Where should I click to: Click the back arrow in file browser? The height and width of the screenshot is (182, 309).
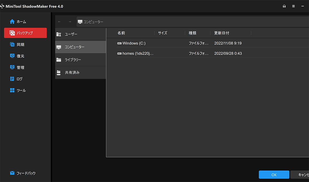pos(59,22)
